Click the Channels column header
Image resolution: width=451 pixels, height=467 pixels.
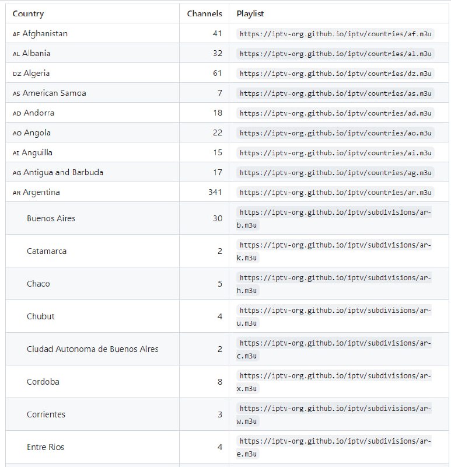tap(204, 13)
